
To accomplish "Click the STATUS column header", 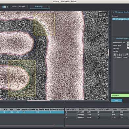I will click(x=81, y=109).
